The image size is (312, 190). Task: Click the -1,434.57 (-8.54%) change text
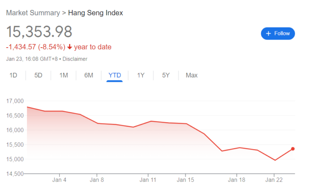click(35, 47)
